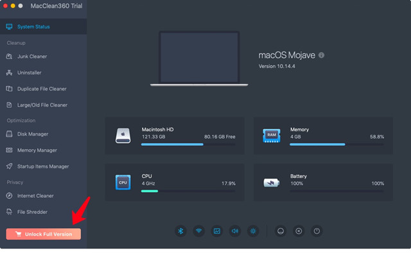Click the Macintosh HD usage progress bar
The image size is (411, 255).
click(188, 145)
